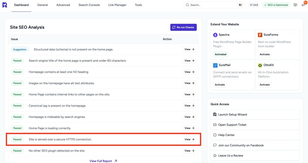The width and height of the screenshot is (308, 163).
Task: Open the View Full Report link
Action: coord(103,161)
